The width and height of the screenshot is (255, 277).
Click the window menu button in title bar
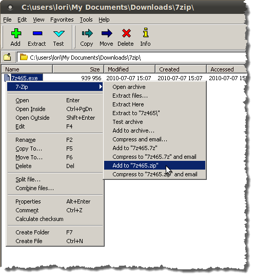pos(10,7)
